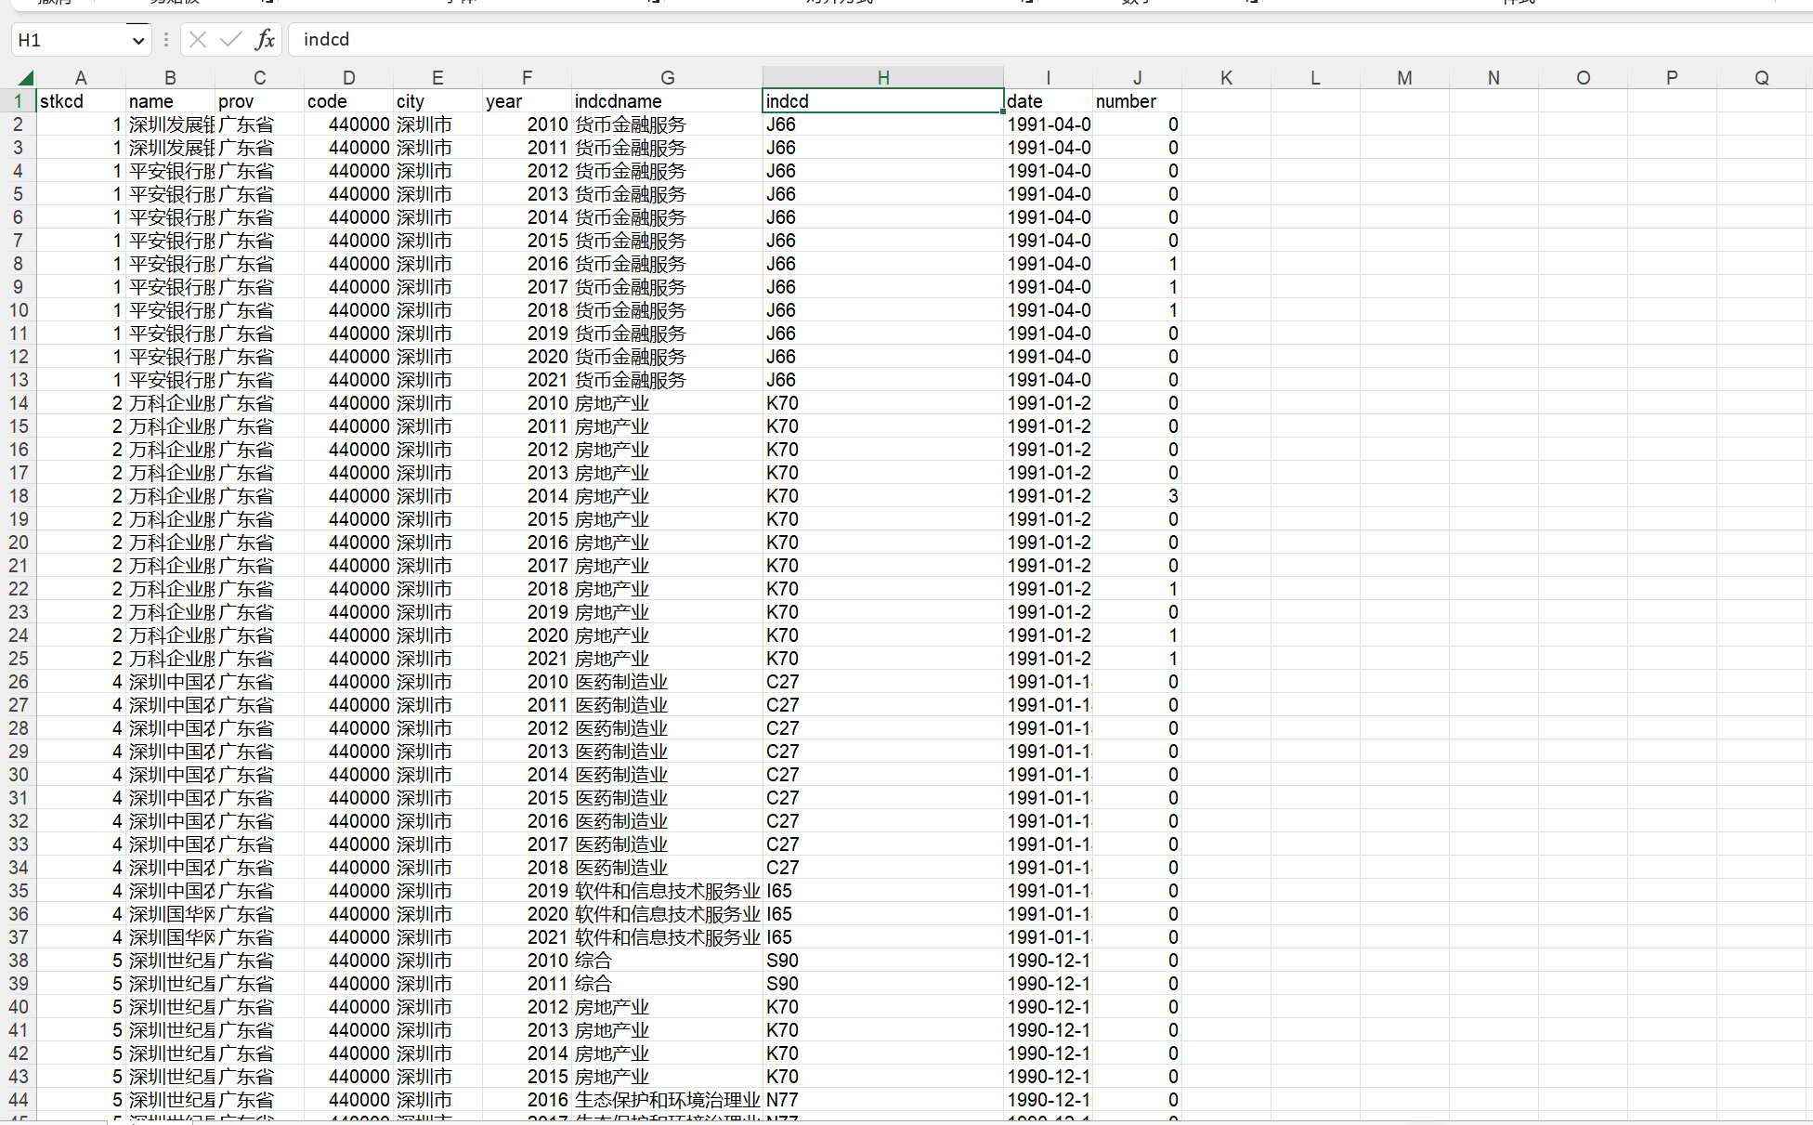
Task: Select column J header
Action: click(1137, 78)
